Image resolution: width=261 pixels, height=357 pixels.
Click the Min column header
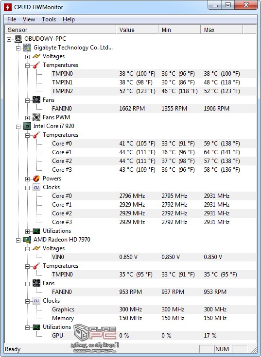click(179, 30)
